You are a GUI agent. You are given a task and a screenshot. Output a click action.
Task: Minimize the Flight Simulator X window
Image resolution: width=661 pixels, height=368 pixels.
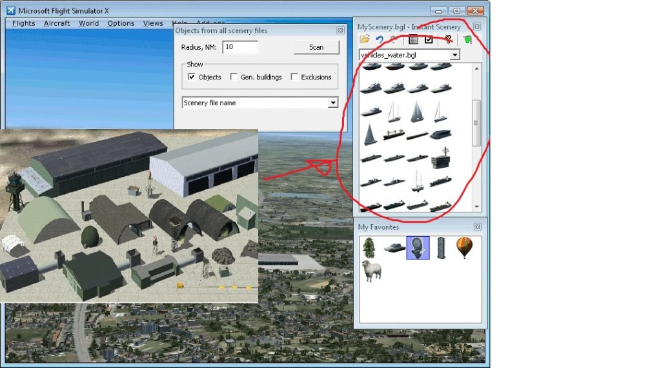pos(438,10)
